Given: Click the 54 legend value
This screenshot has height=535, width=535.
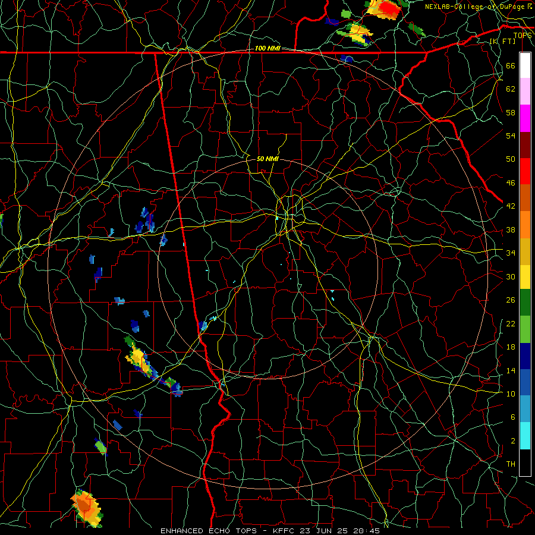Looking at the screenshot, I should pyautogui.click(x=511, y=136).
